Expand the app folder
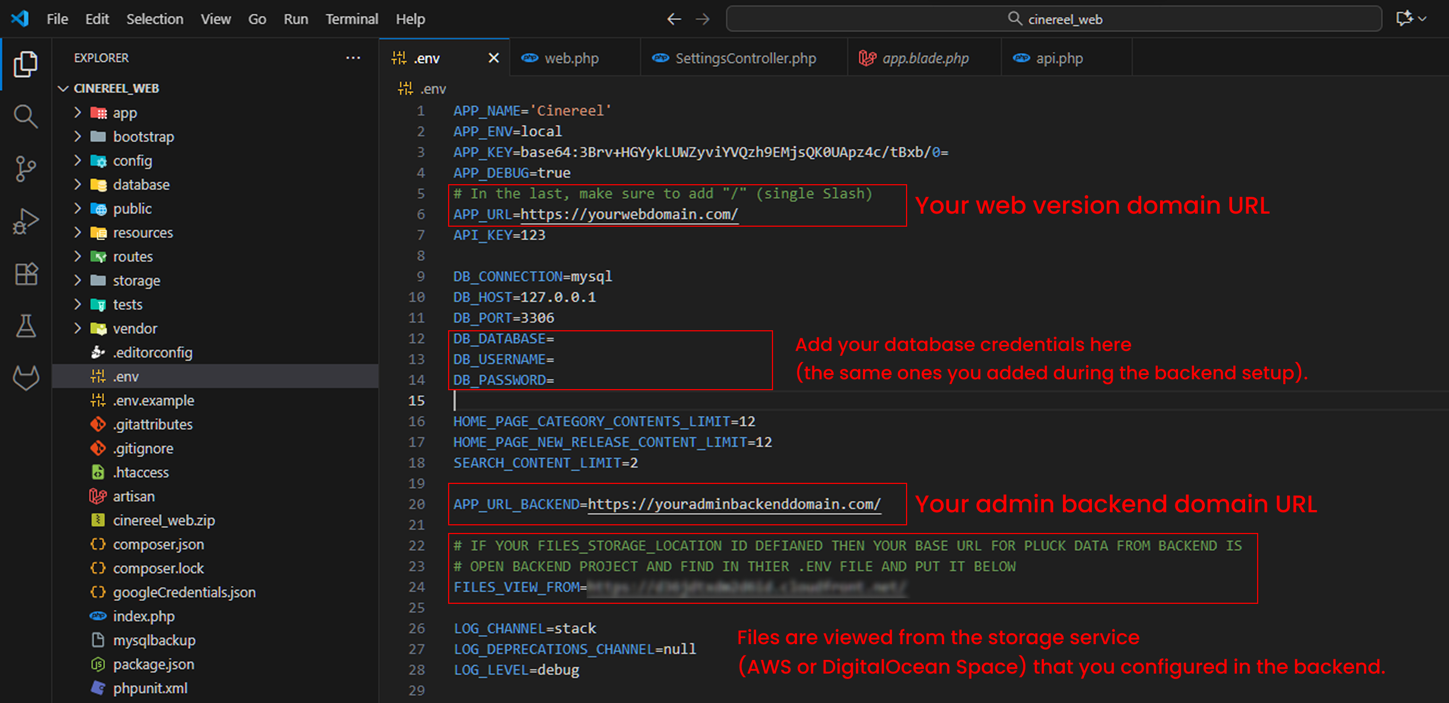The height and width of the screenshot is (703, 1449). (x=124, y=113)
